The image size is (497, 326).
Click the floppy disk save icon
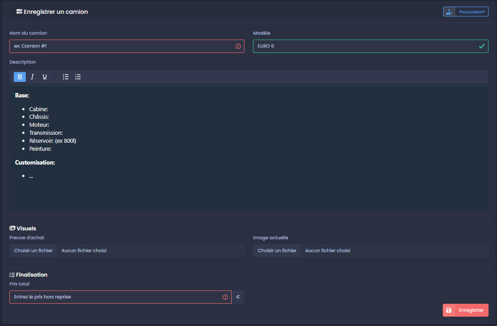point(449,310)
